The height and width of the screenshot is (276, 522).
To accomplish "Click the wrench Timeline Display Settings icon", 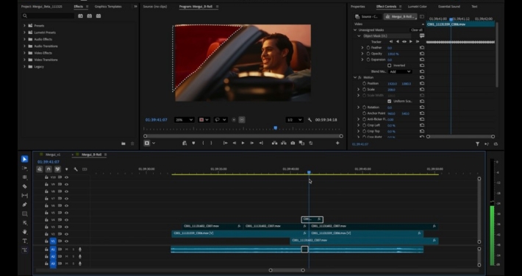I will [76, 169].
